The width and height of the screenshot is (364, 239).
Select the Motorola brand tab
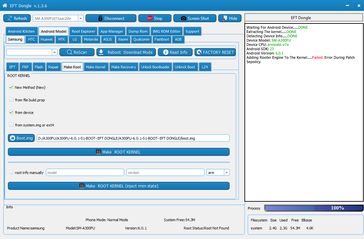pos(91,39)
